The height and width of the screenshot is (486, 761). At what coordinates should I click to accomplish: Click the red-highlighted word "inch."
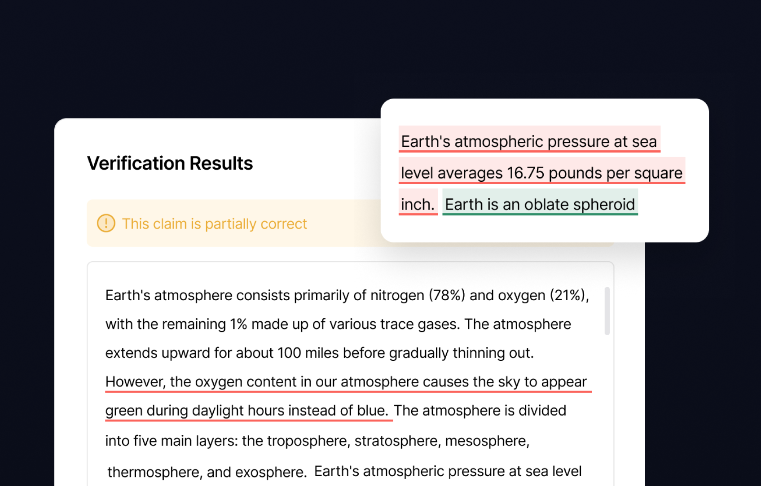pyautogui.click(x=418, y=205)
